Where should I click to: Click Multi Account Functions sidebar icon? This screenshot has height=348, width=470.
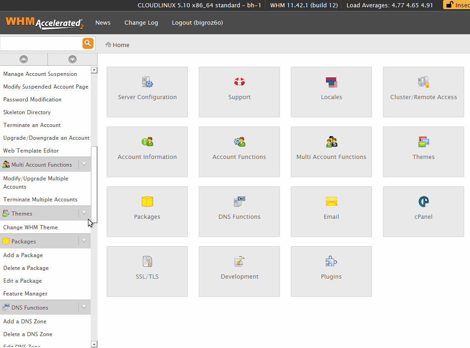coord(6,164)
